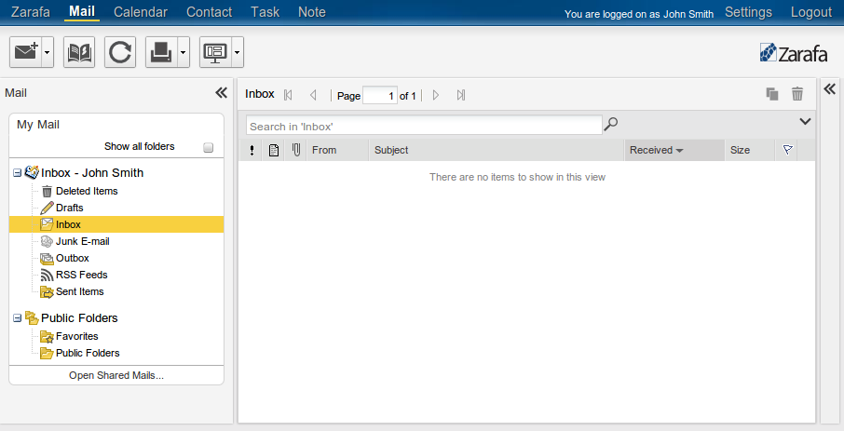Sort by the importance column icon

click(252, 150)
